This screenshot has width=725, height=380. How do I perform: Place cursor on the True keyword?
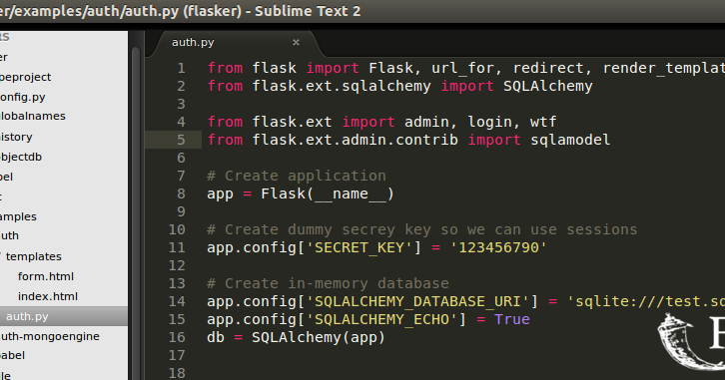point(512,319)
